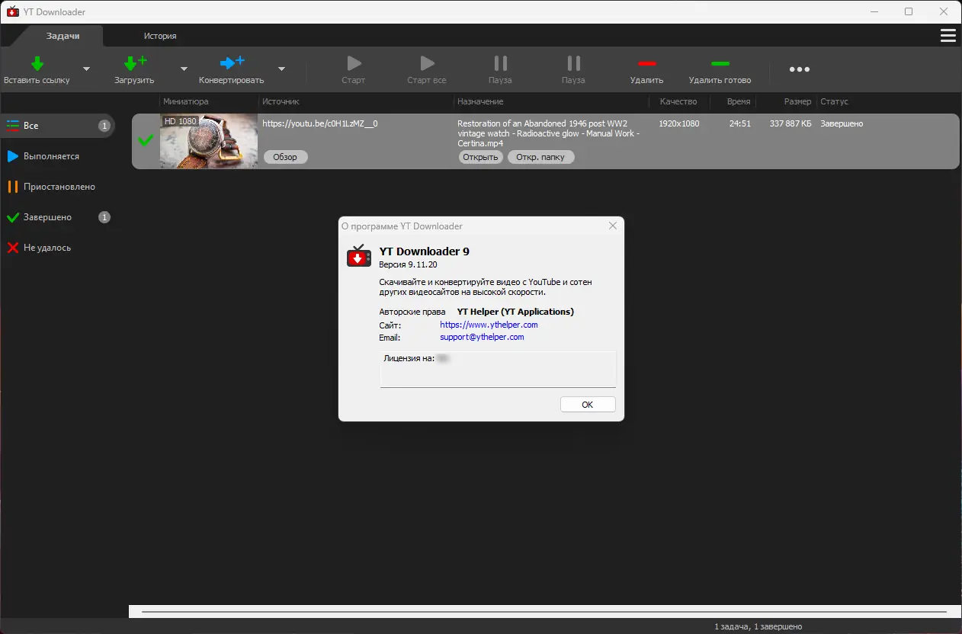Image resolution: width=962 pixels, height=634 pixels.
Task: Sort by the Качество column header
Action: (x=678, y=101)
